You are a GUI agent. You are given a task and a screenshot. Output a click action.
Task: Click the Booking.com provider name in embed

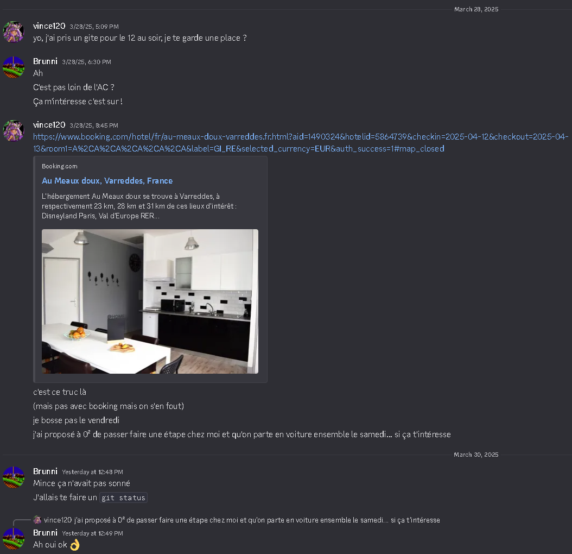click(x=60, y=166)
